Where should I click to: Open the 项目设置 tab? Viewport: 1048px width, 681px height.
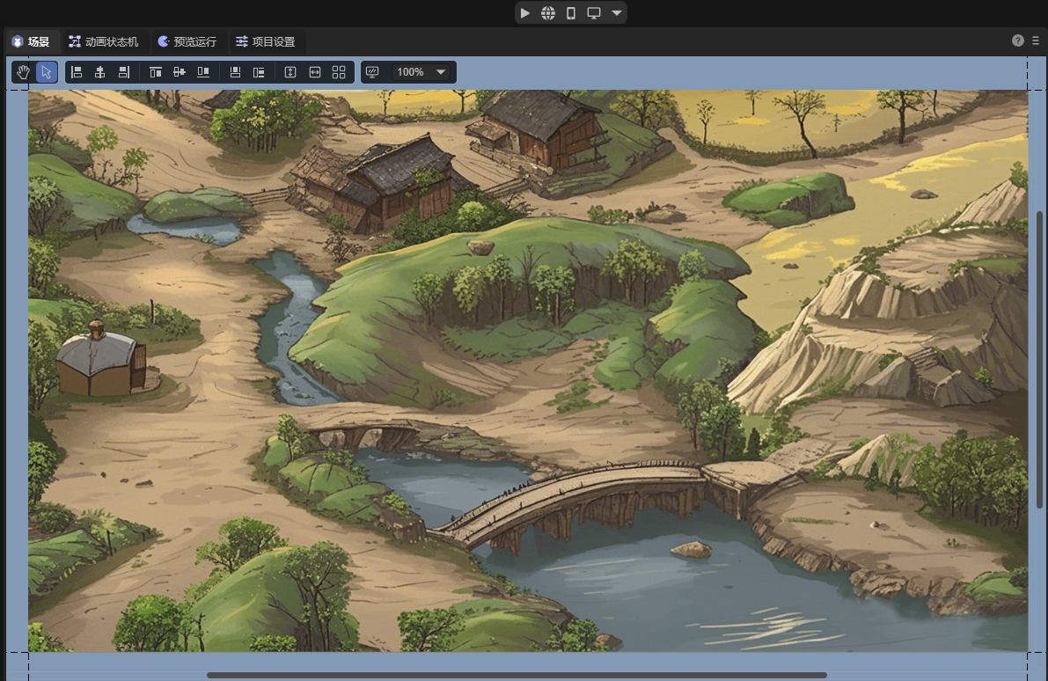pyautogui.click(x=265, y=41)
